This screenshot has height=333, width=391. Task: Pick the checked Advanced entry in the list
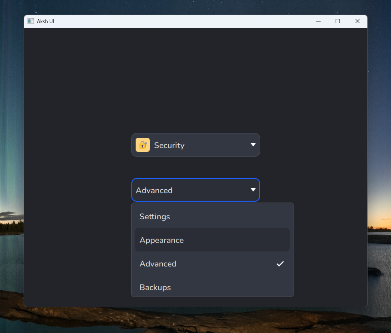click(x=212, y=263)
